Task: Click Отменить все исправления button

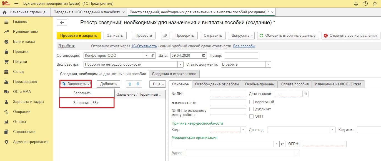Action: (350, 36)
